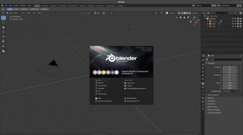This screenshot has height=135, width=243.
Task: Click the outliner filter funnel icon
Action: (236, 13)
